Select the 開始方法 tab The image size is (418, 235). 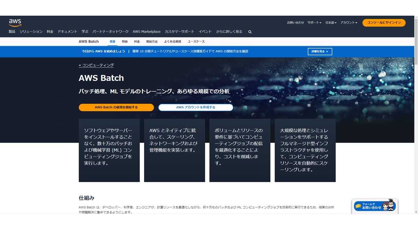[152, 41]
